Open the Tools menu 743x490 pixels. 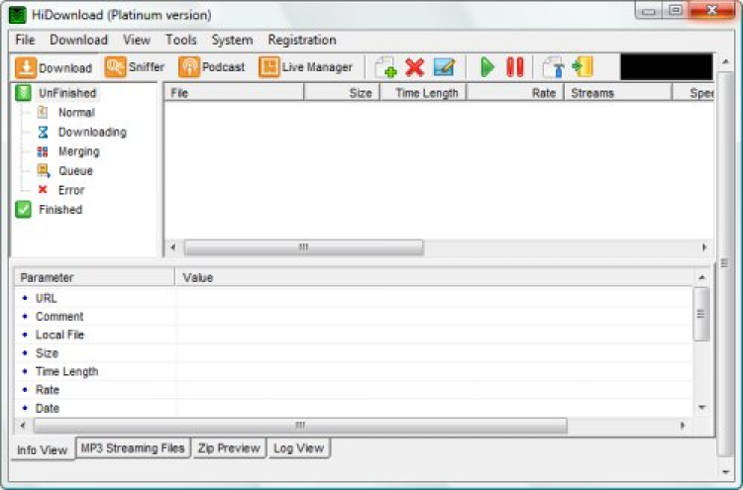[x=181, y=40]
